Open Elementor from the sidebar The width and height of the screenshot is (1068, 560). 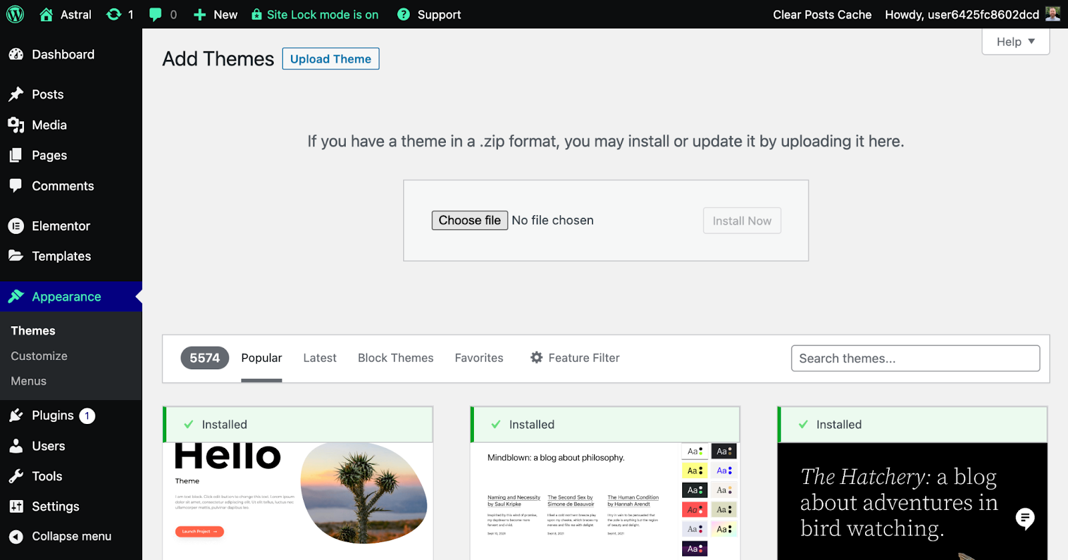coord(61,226)
